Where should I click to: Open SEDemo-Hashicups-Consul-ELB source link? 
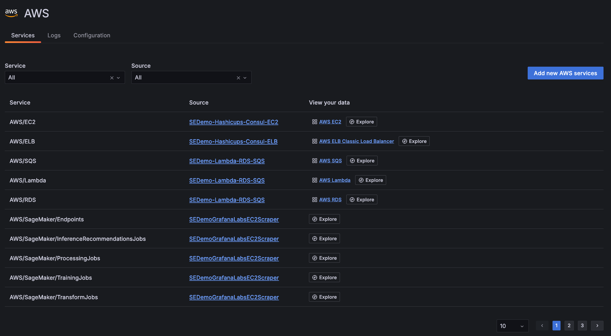click(233, 142)
